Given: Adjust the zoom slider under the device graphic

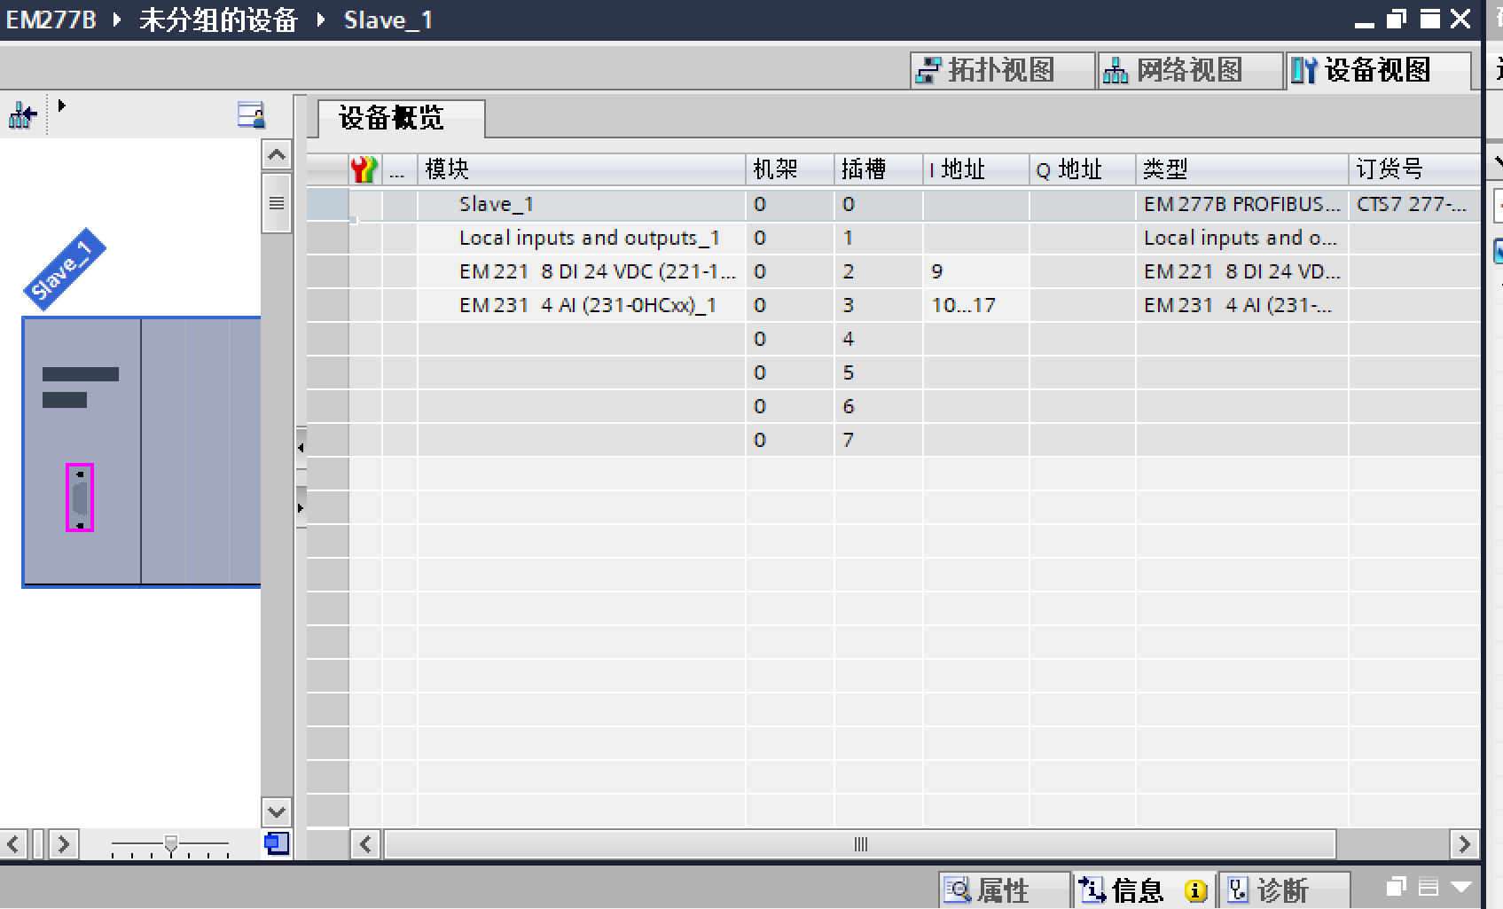Looking at the screenshot, I should 171,843.
